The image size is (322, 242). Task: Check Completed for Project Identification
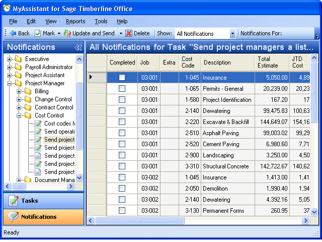pyautogui.click(x=122, y=100)
